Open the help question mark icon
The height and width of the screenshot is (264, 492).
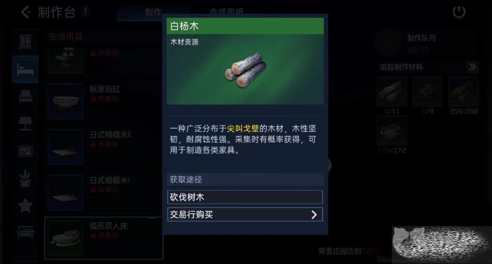(85, 12)
